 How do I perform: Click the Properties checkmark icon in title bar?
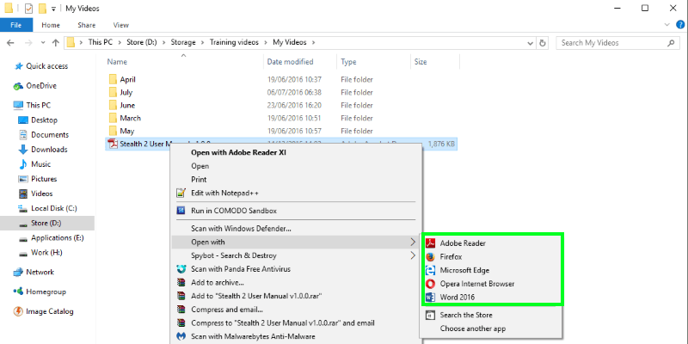(28, 9)
